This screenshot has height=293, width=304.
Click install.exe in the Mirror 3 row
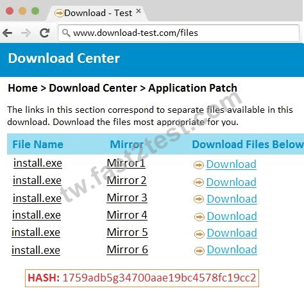coord(37,198)
